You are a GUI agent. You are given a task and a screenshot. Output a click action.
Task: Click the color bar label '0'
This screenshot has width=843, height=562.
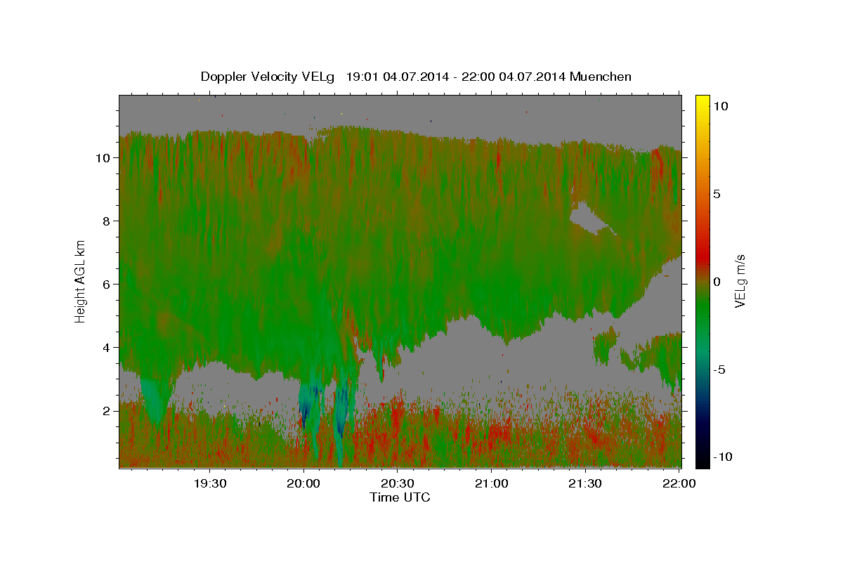[x=717, y=281]
